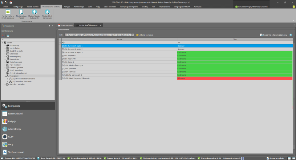Switch to the Strona startowa tab
Screen dimensions: 296x160
click(x=65, y=25)
